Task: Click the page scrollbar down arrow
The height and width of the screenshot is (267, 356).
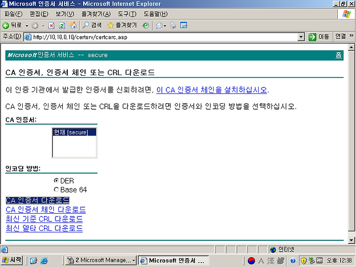Action: click(351, 240)
